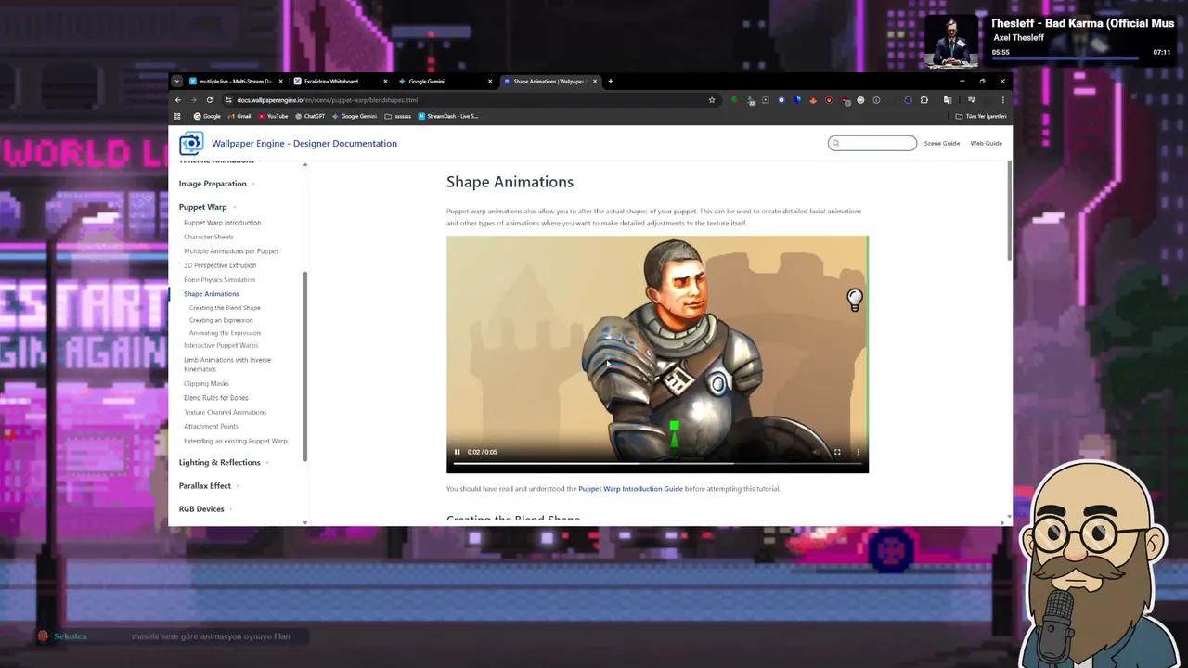
Task: Open Extending an existing Puppet Warp
Action: tap(235, 441)
